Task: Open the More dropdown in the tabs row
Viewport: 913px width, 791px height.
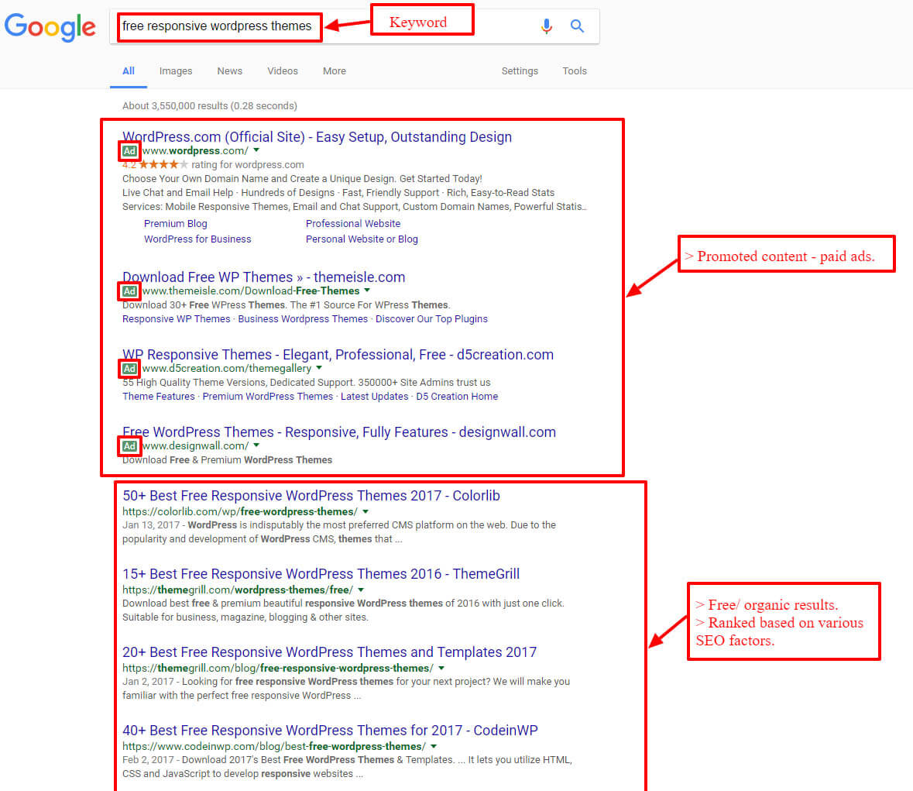Action: point(334,71)
